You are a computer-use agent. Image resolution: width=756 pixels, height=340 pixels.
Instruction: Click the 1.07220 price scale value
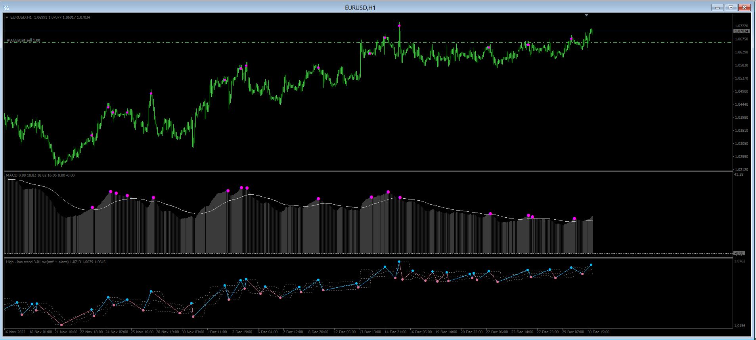(741, 26)
